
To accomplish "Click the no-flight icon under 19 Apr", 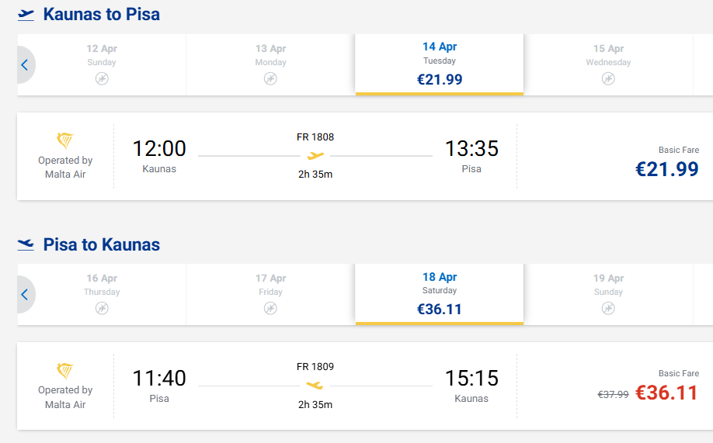I will pyautogui.click(x=608, y=308).
